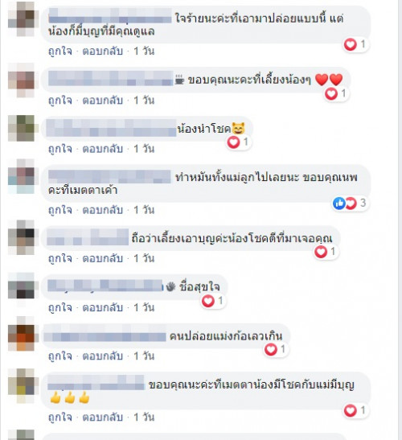Click ถูกใจ under the first comment
The width and height of the screenshot is (402, 440).
[x=60, y=51]
